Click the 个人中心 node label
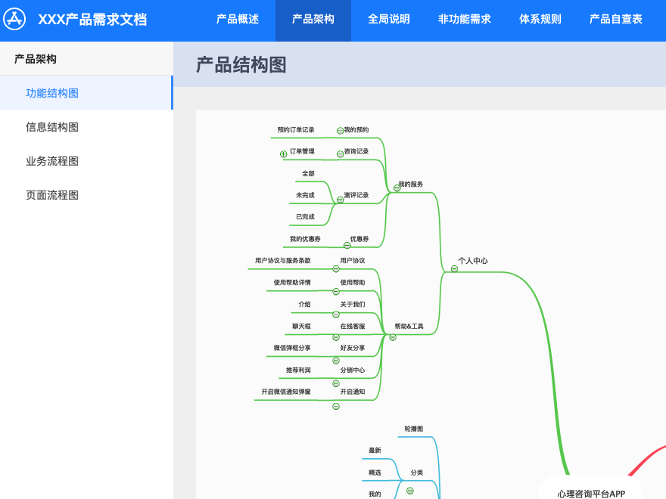The height and width of the screenshot is (499, 666). coord(473,261)
